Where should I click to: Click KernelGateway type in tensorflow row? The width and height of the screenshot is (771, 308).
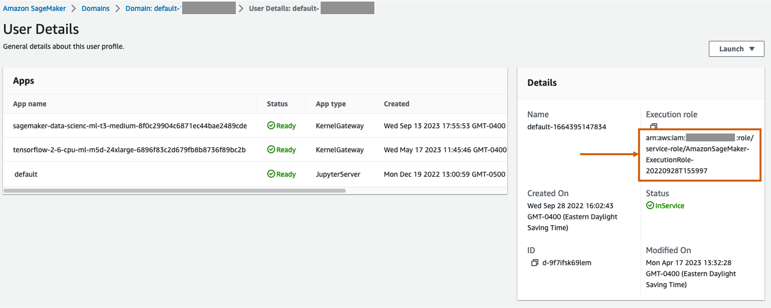pos(340,150)
